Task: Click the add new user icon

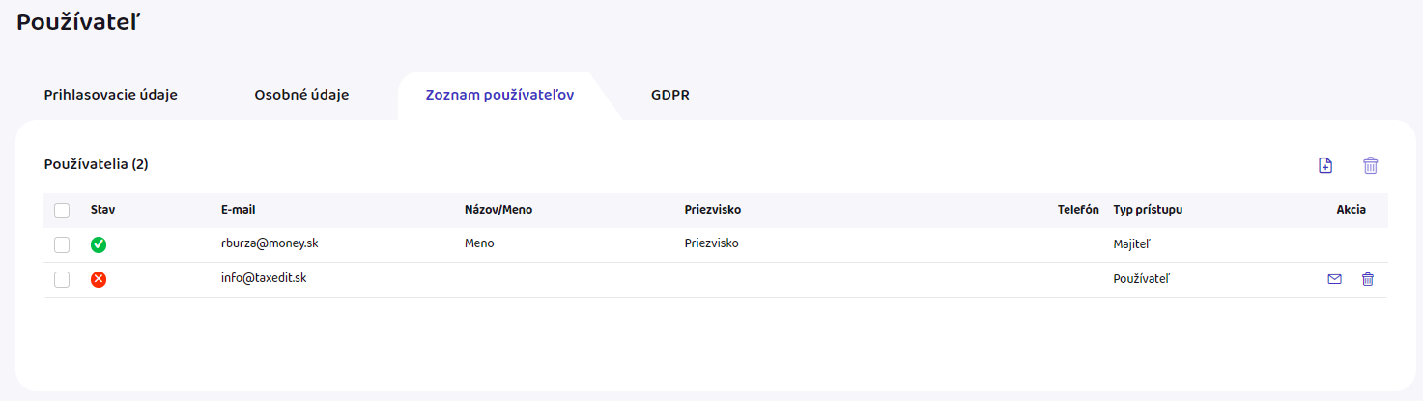Action: point(1325,165)
